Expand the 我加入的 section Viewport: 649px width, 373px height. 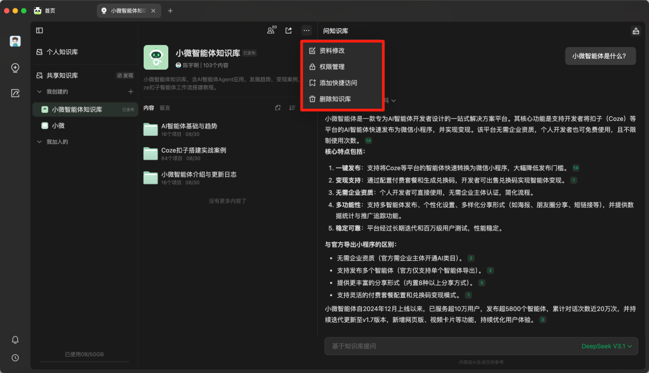pos(40,142)
